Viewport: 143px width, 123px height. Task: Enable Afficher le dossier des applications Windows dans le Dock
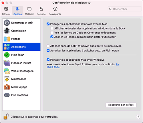click(x=52, y=28)
